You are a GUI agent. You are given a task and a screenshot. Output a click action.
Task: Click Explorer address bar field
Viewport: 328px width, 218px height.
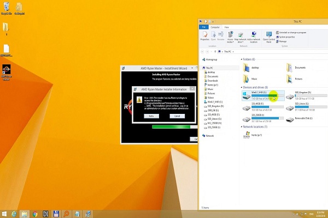273,52
